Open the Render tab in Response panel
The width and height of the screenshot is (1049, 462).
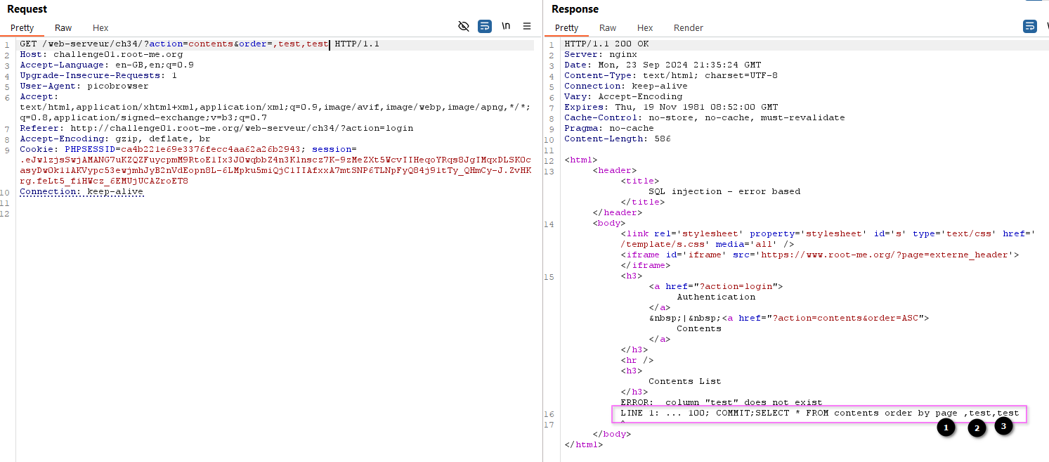(x=689, y=28)
